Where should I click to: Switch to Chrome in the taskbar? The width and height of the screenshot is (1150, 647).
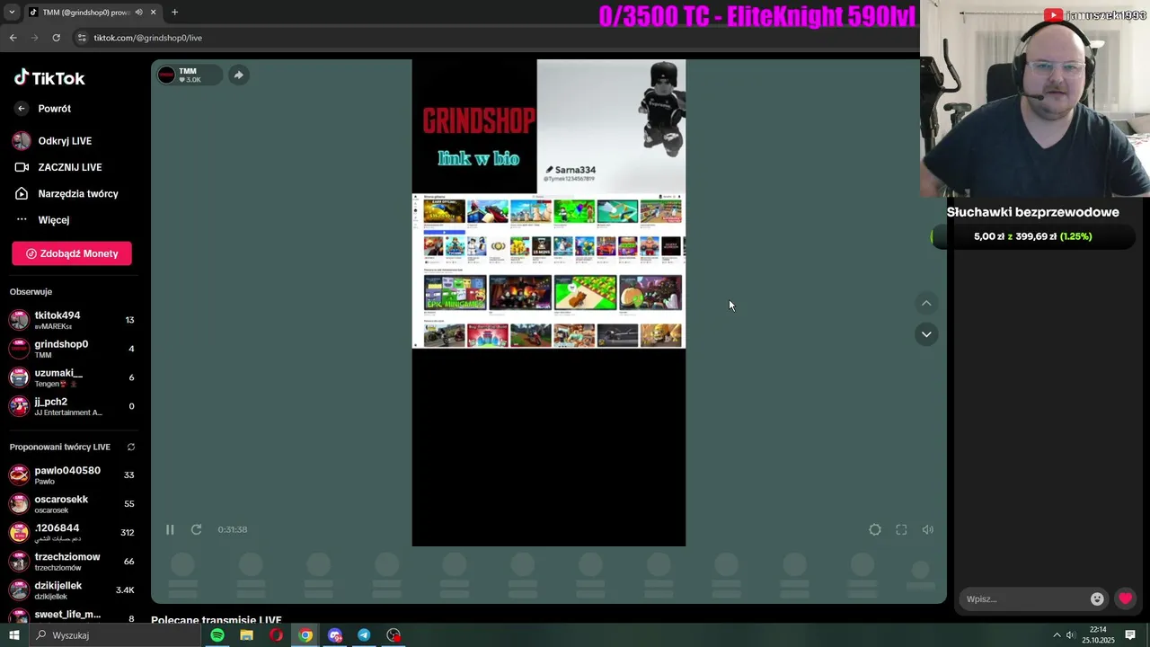coord(305,635)
